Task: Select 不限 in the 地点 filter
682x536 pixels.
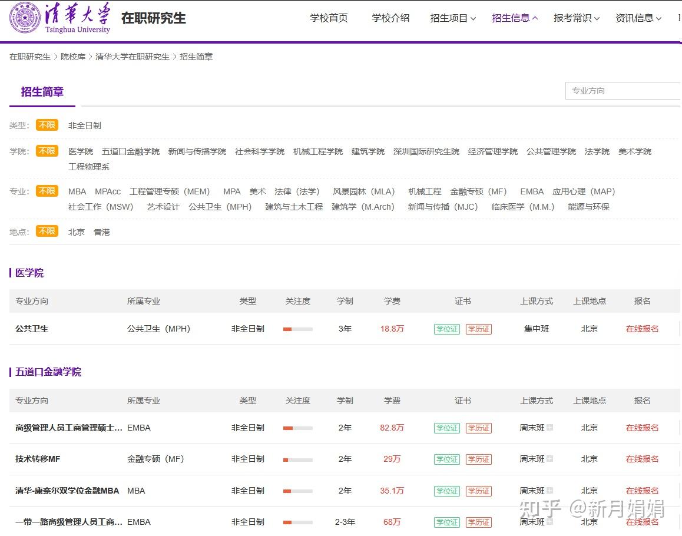Action: click(x=47, y=231)
